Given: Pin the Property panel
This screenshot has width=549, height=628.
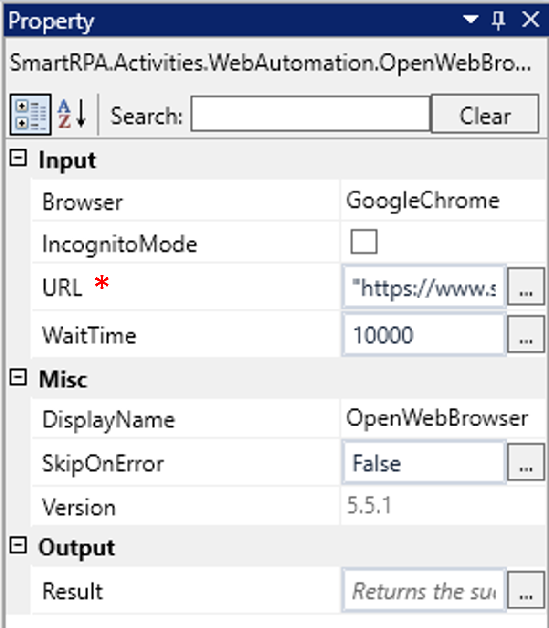Looking at the screenshot, I should (498, 20).
